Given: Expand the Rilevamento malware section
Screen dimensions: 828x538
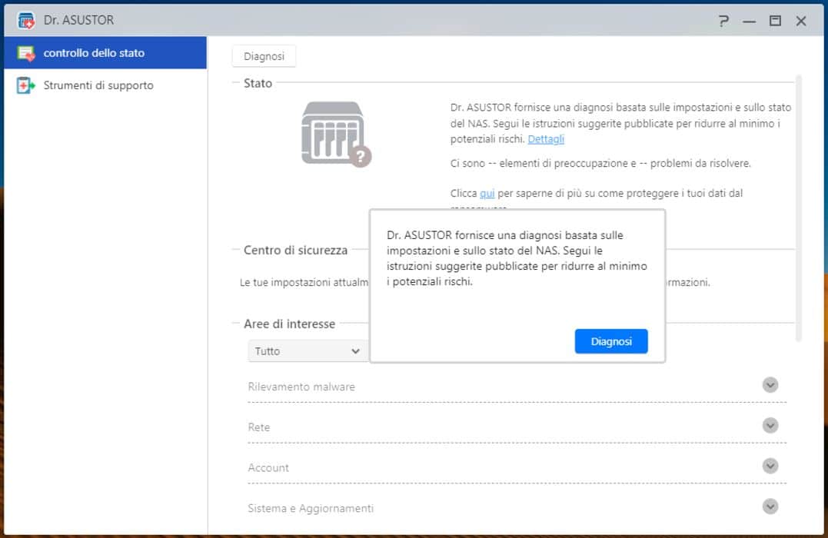Looking at the screenshot, I should pyautogui.click(x=770, y=385).
